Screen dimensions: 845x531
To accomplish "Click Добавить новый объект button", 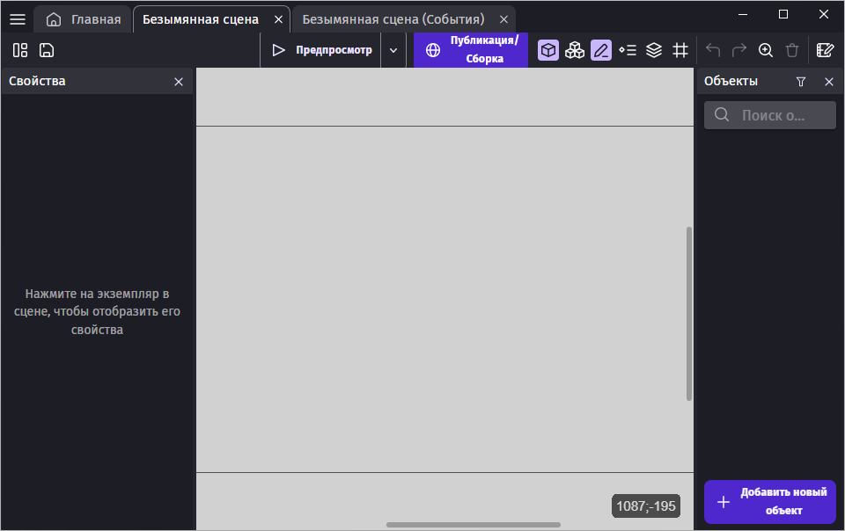I will coord(770,502).
